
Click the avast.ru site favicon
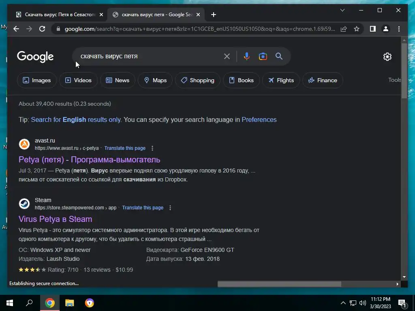pos(24,144)
